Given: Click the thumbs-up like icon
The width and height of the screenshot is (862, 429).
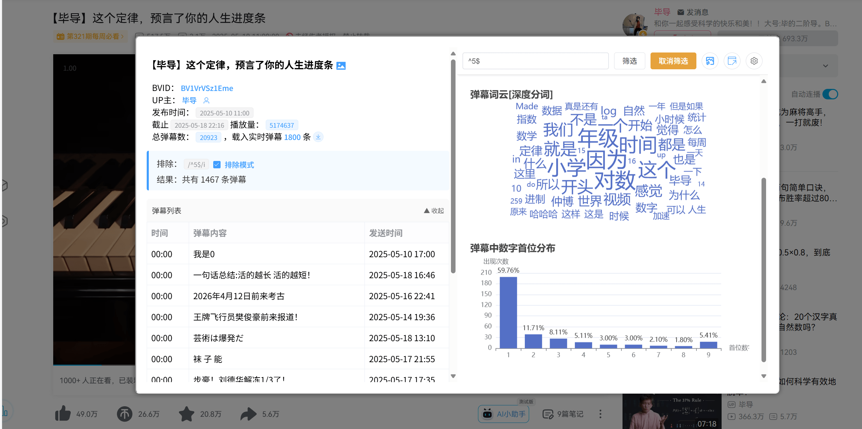Looking at the screenshot, I should pos(63,414).
